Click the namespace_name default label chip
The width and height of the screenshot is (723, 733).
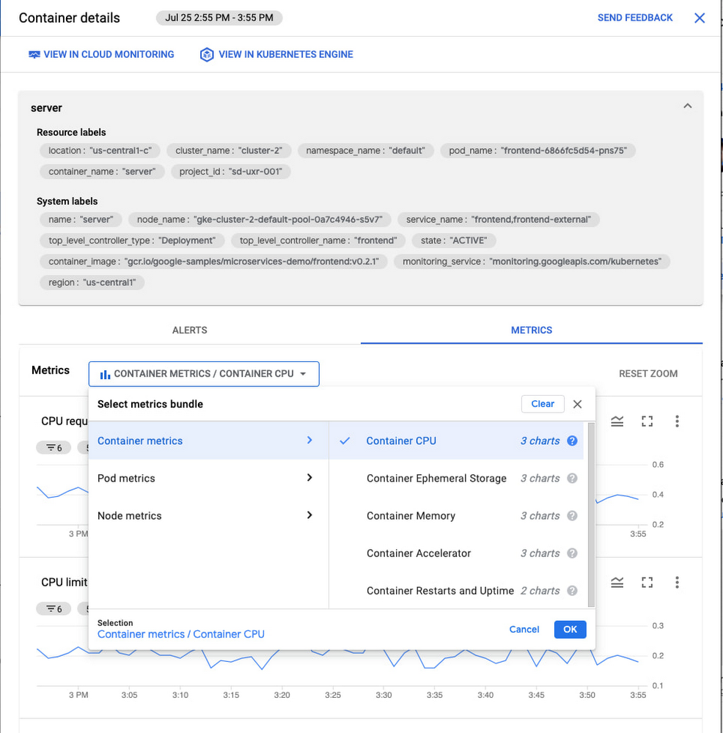[x=365, y=150]
